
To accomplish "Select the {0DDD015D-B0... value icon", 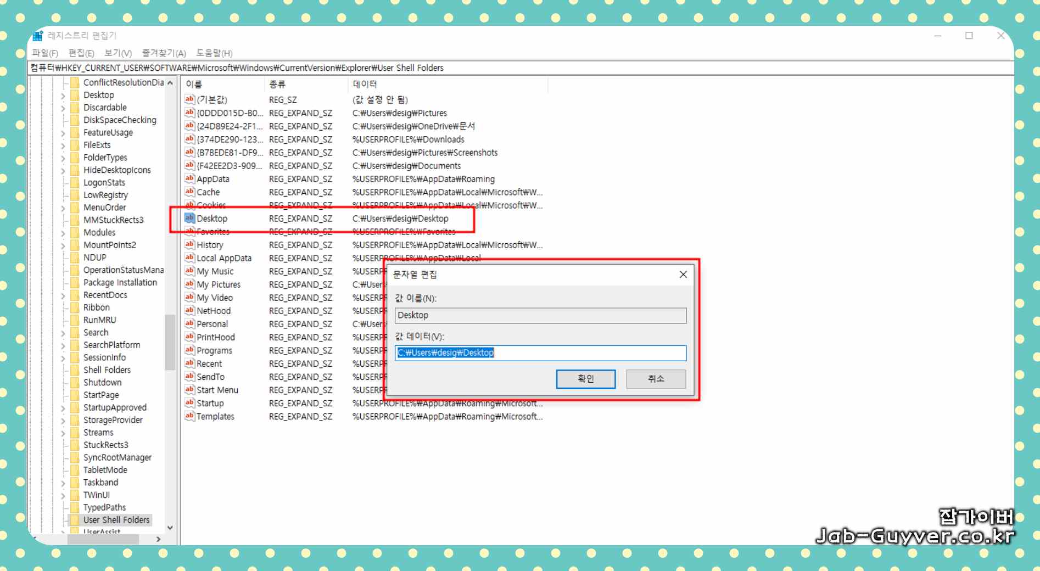I will click(189, 113).
